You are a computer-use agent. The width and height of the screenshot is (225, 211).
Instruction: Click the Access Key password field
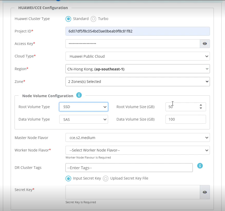[x=133, y=44]
